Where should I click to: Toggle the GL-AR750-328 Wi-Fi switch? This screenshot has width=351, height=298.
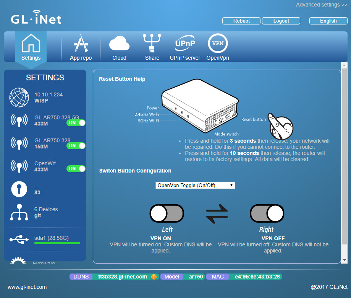[x=76, y=146]
